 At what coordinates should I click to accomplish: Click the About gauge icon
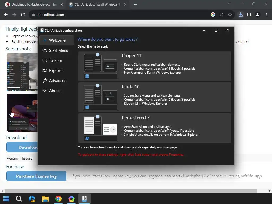tap(45, 90)
